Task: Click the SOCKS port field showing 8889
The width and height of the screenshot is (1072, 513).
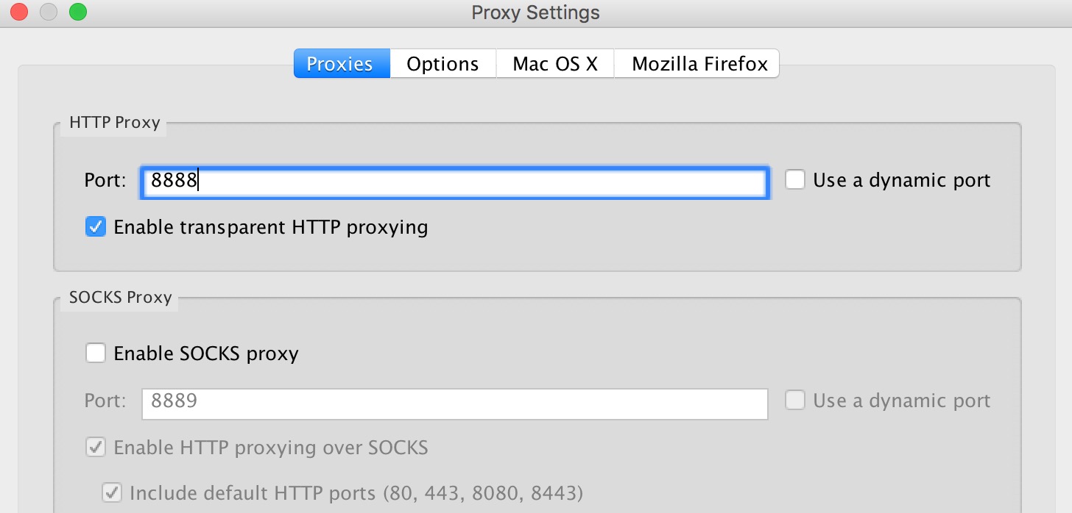Action: (x=454, y=402)
